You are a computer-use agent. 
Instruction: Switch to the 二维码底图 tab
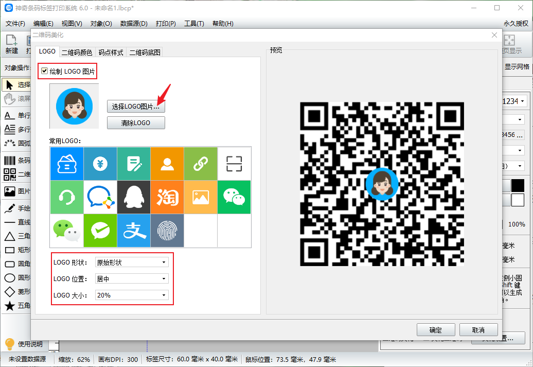coord(145,53)
